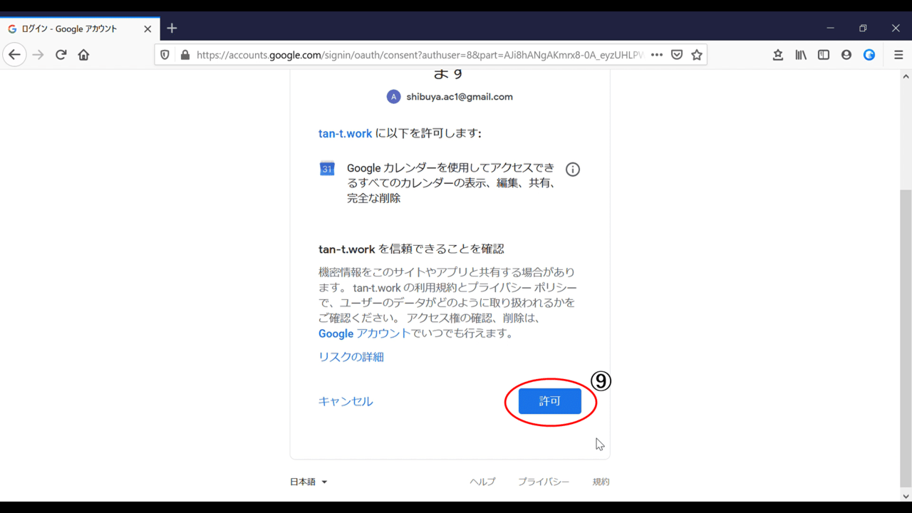Reload the page with the refresh icon

coord(61,55)
